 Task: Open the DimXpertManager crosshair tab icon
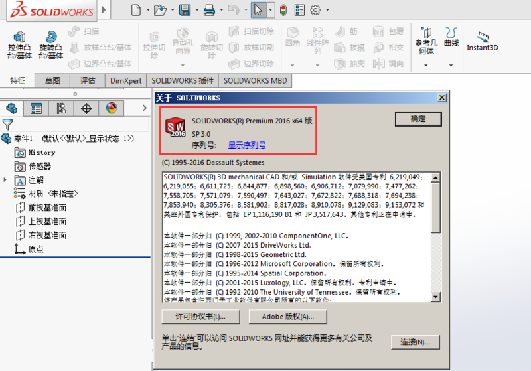(x=86, y=108)
